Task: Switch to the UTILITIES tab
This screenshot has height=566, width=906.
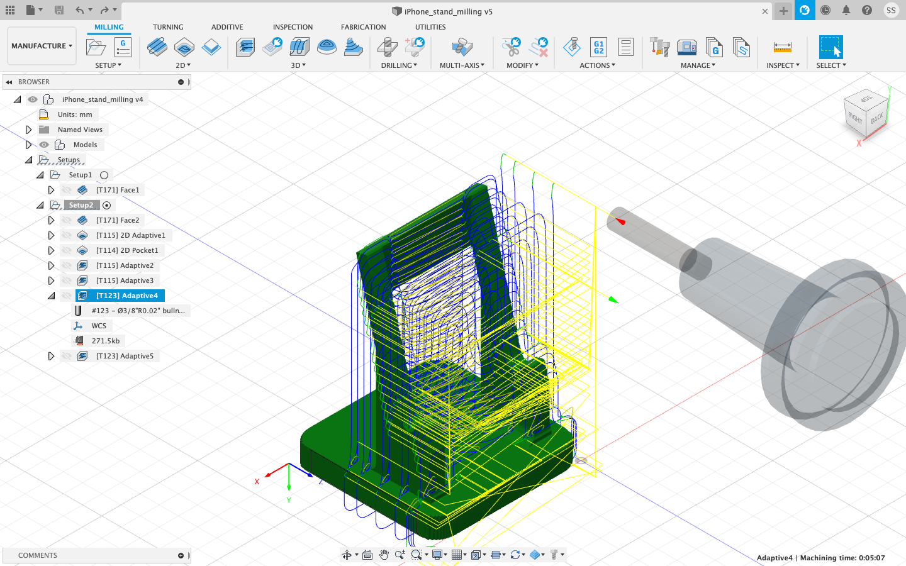Action: pos(430,27)
